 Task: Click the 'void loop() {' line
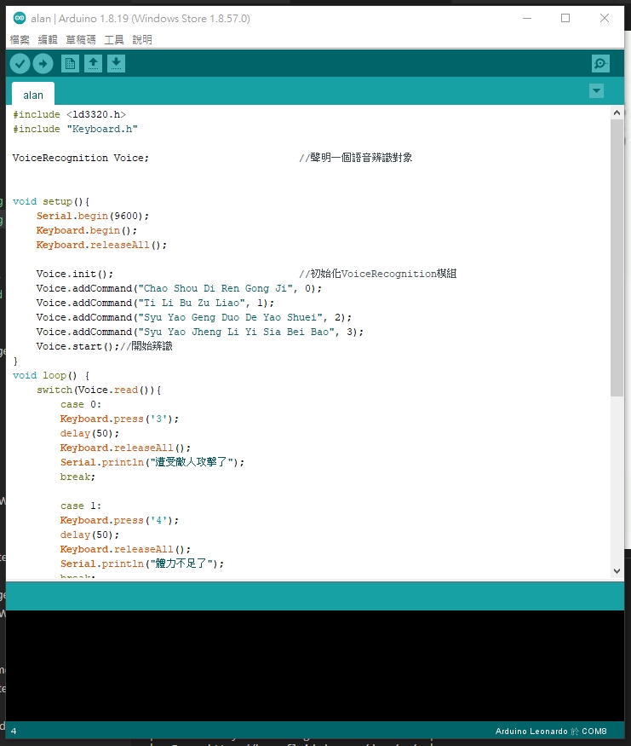51,375
